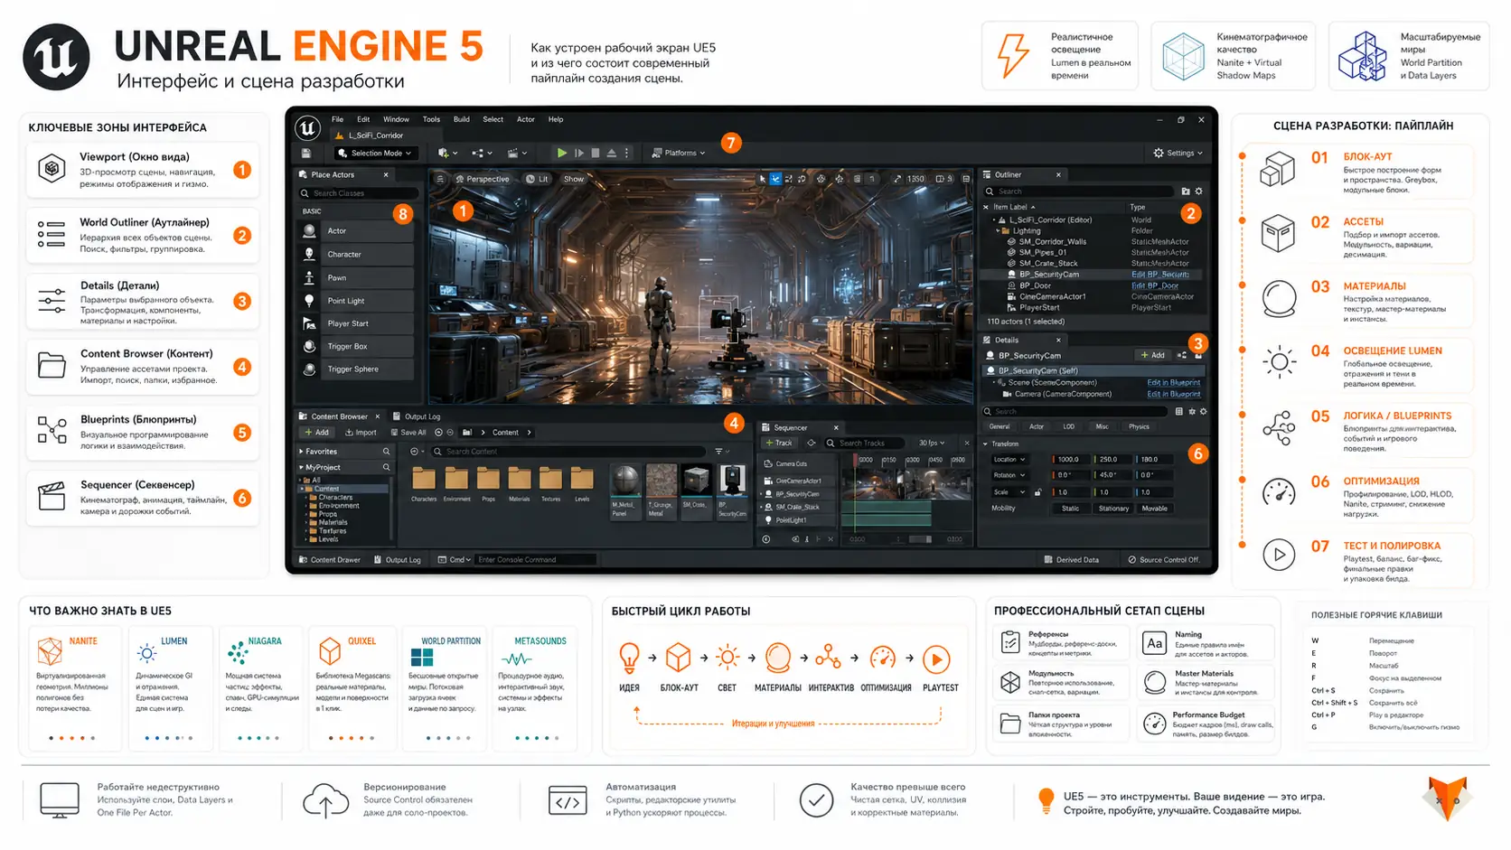Click the Track button in the Sequencer

point(779,443)
